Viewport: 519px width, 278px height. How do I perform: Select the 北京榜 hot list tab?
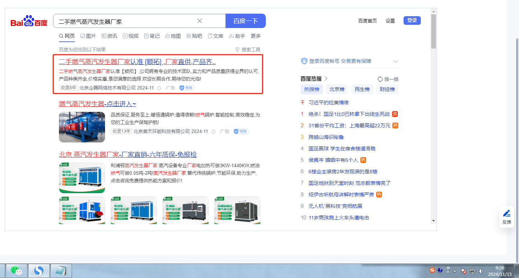click(337, 90)
